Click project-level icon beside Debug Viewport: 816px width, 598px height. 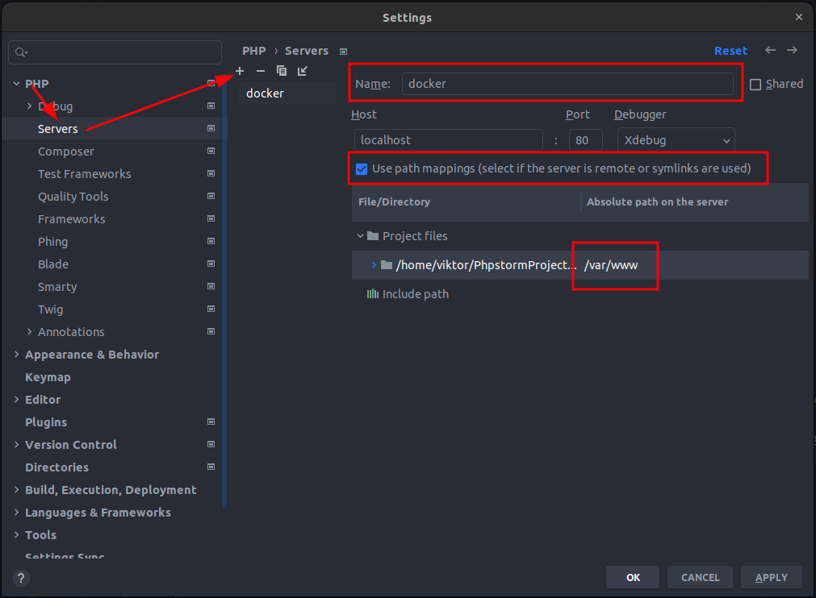pyautogui.click(x=211, y=106)
